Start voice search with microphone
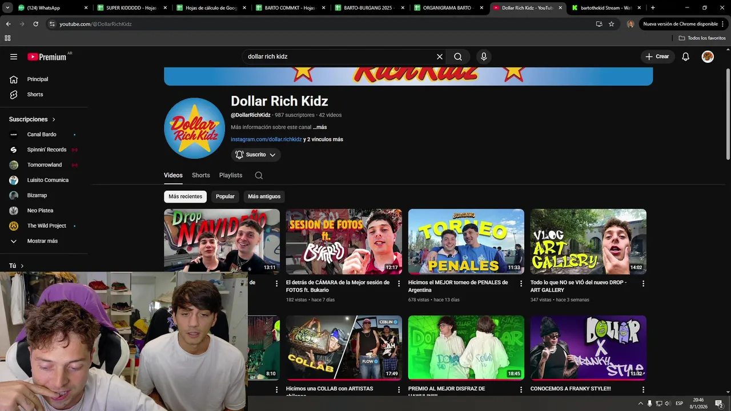The height and width of the screenshot is (411, 731). pyautogui.click(x=484, y=57)
